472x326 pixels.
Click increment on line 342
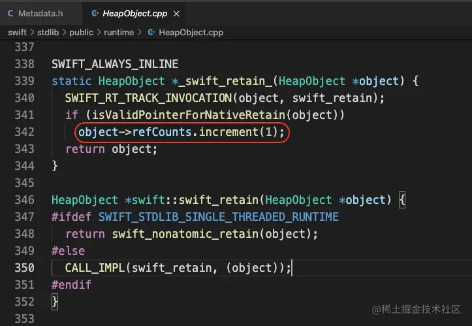pyautogui.click(x=228, y=132)
